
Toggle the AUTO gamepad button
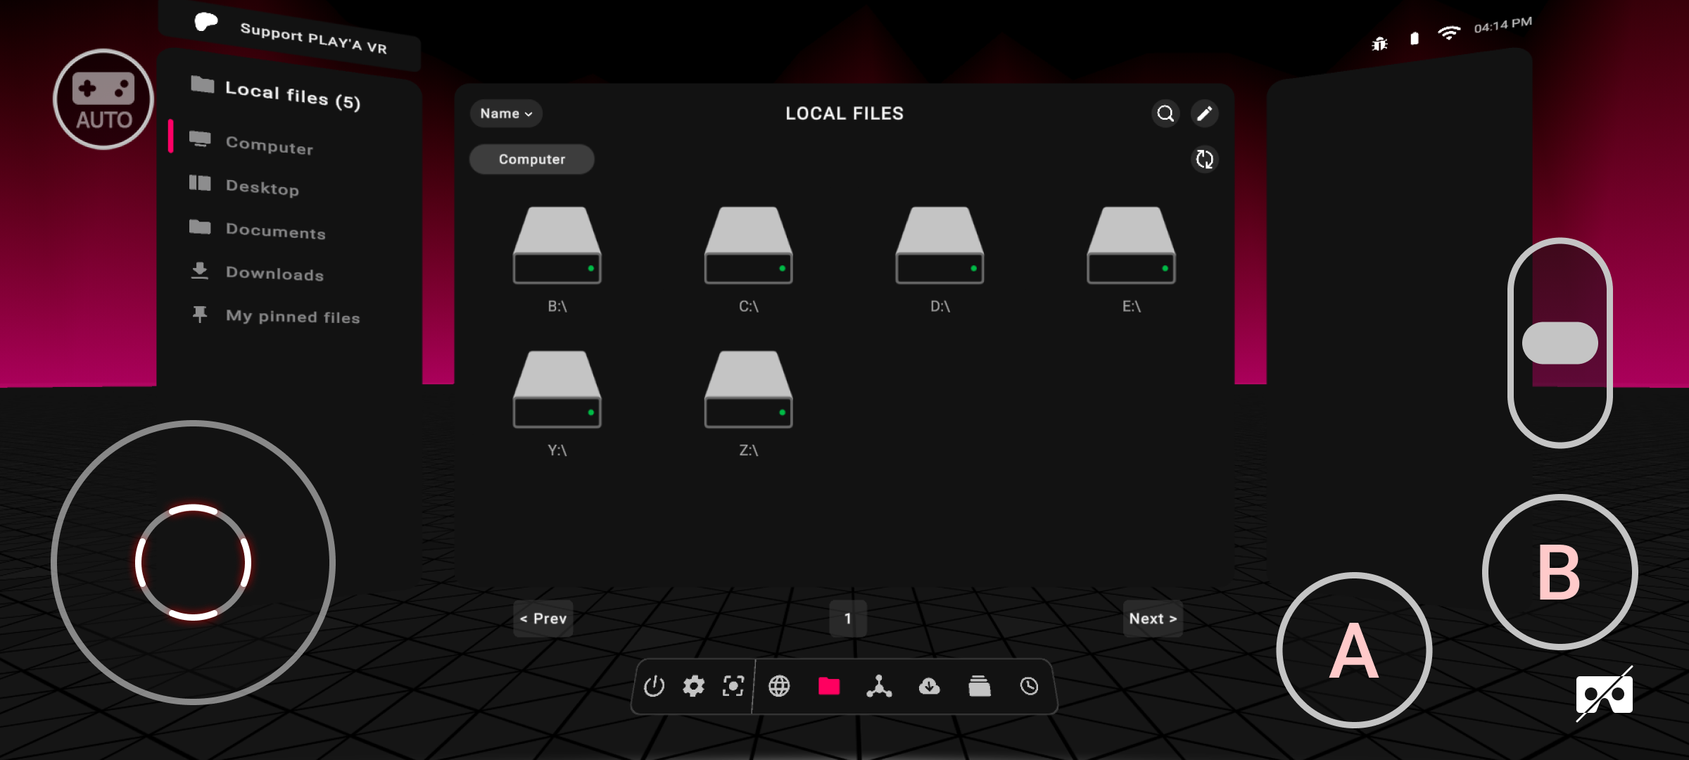tap(103, 99)
